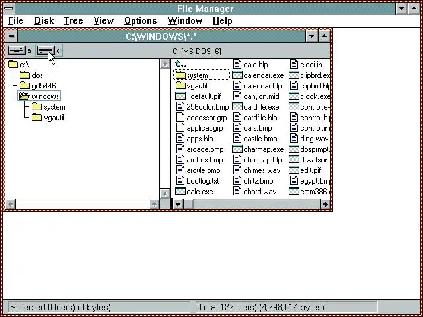Select the file name cars.bmp
Image resolution: width=423 pixels, height=317 pixels.
pyautogui.click(x=257, y=128)
